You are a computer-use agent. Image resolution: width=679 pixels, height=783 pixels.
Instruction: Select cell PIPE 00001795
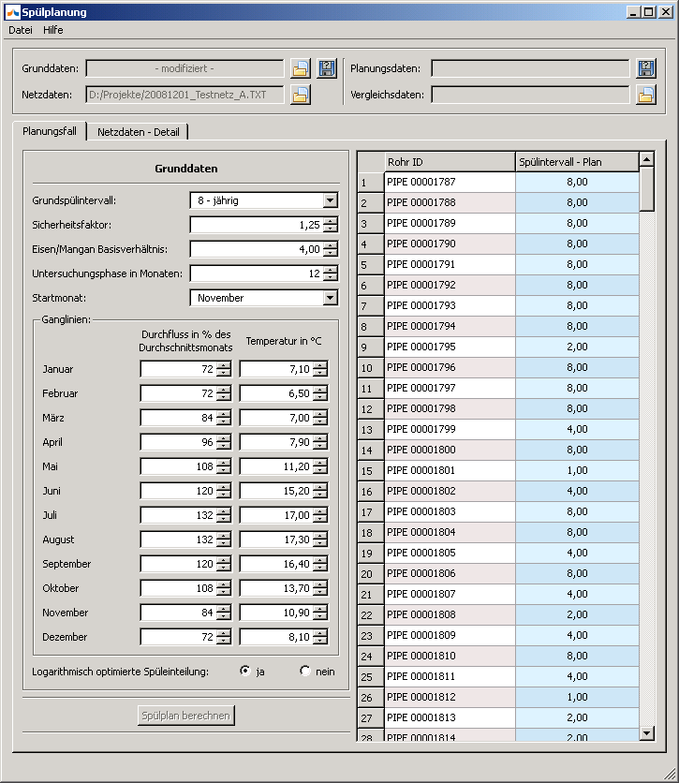[x=450, y=347]
